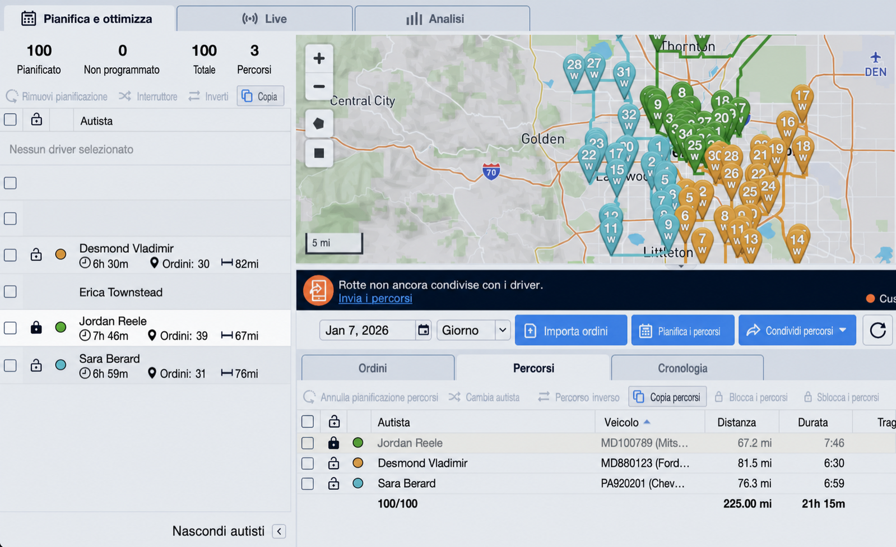Check the Desmond Vladimir checkbox in driver list
The width and height of the screenshot is (896, 547).
pos(10,255)
